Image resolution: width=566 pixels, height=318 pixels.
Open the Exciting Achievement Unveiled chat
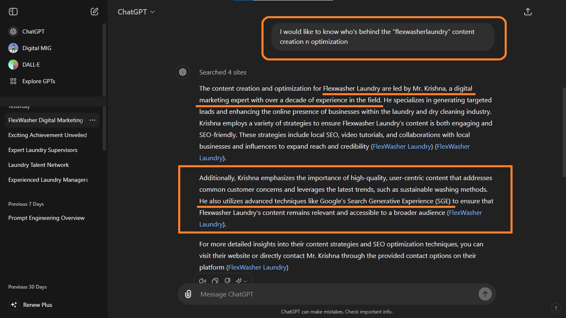pyautogui.click(x=48, y=135)
